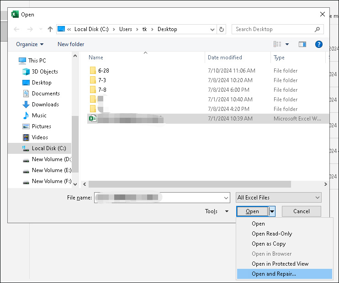Image resolution: width=339 pixels, height=283 pixels.
Task: Select Videos in the sidebar
Action: [35, 137]
